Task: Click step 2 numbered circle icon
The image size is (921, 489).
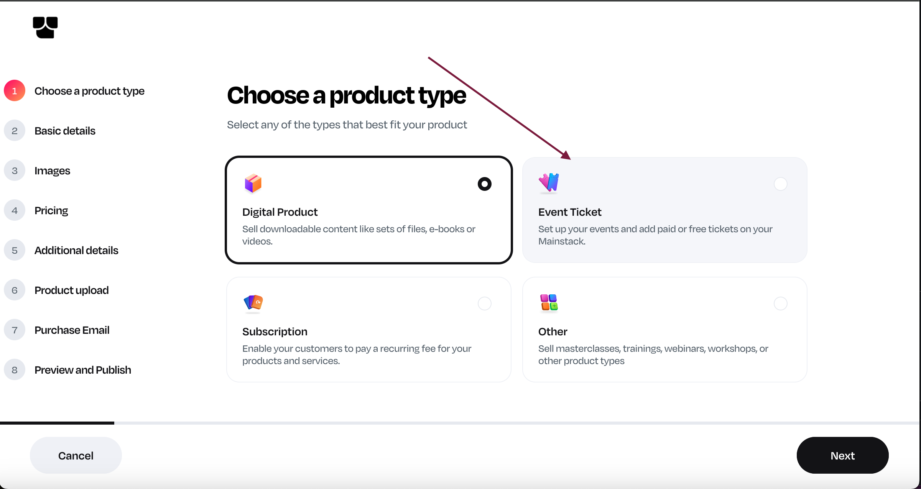Action: click(15, 131)
